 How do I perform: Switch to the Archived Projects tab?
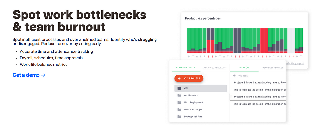[x=215, y=68]
